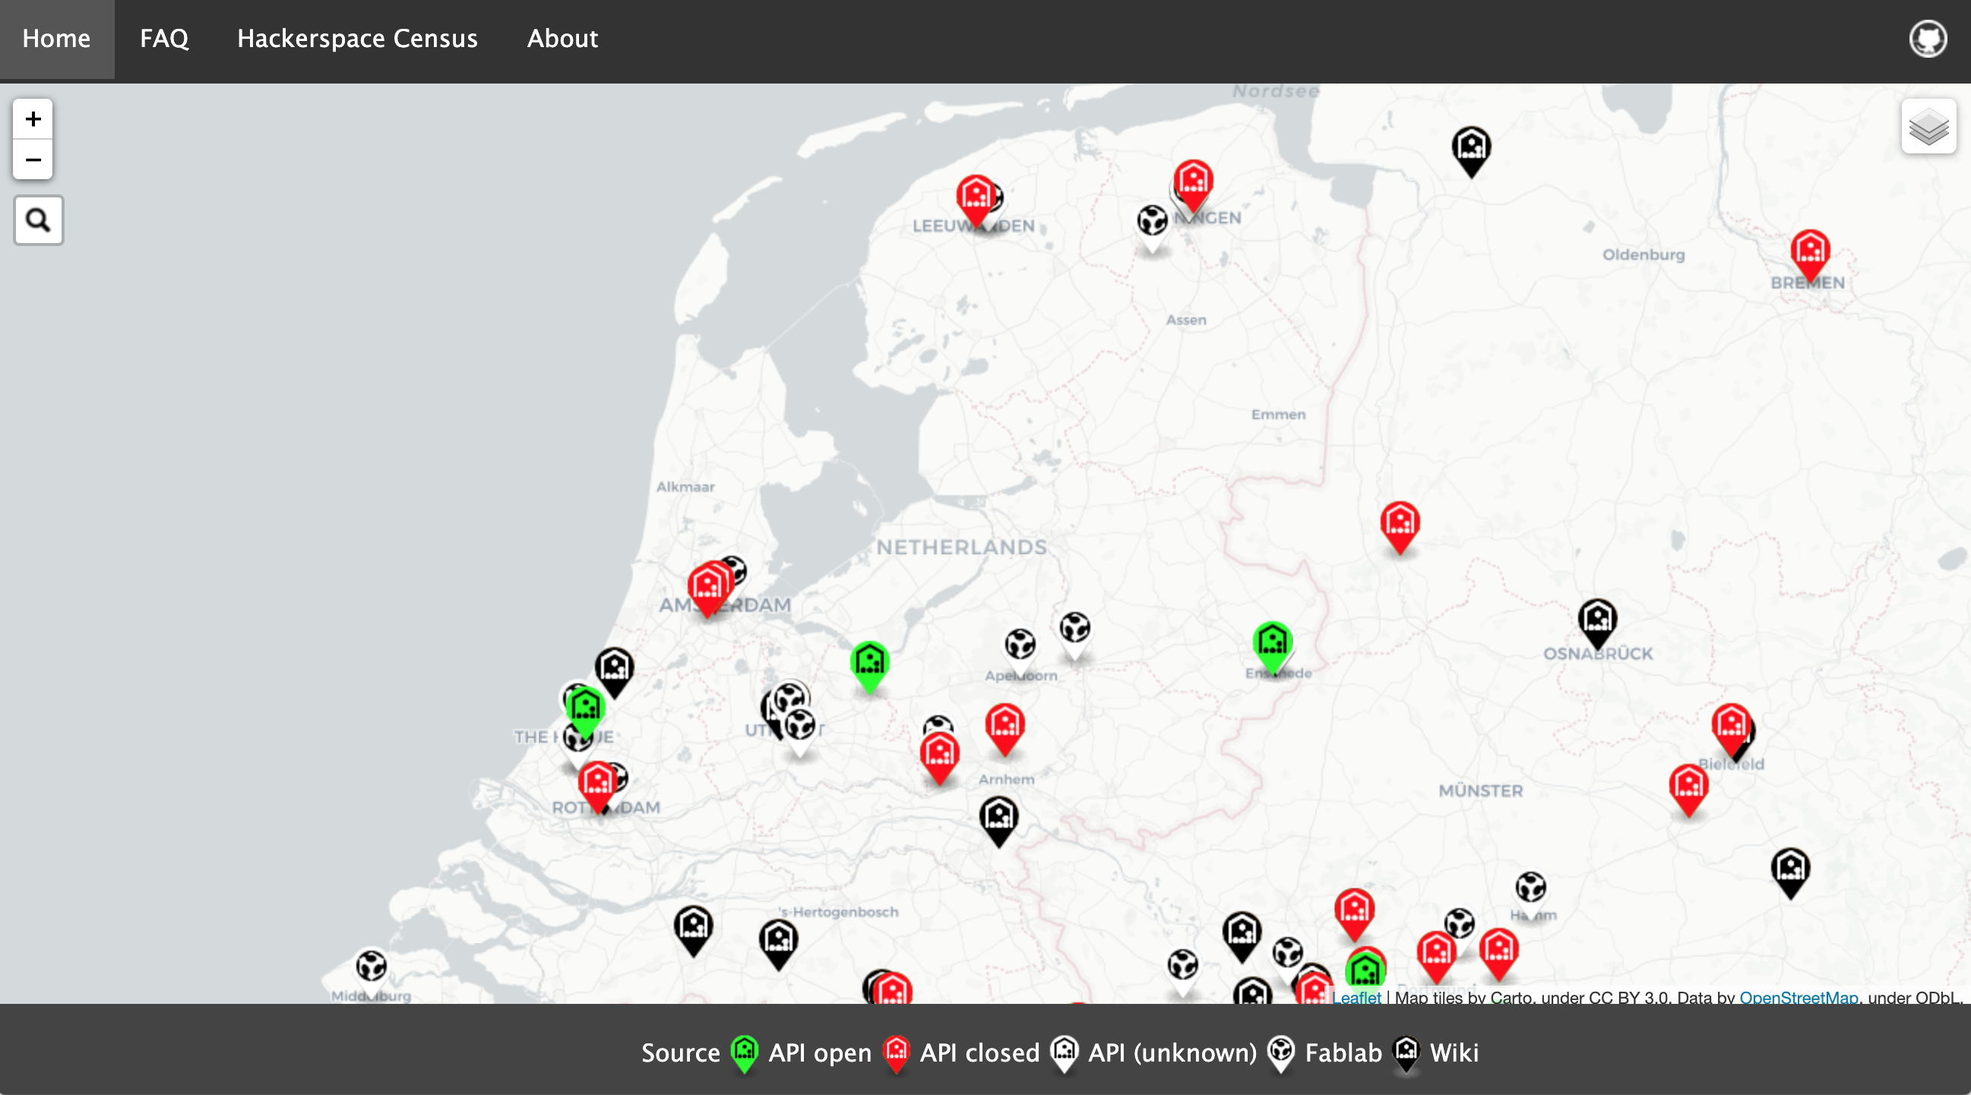Click the black Wiki marker near Osnabrück

pyautogui.click(x=1597, y=619)
